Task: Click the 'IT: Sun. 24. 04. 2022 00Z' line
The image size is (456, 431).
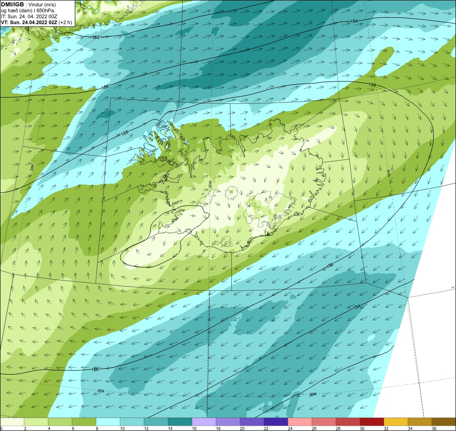Action: (x=28, y=16)
